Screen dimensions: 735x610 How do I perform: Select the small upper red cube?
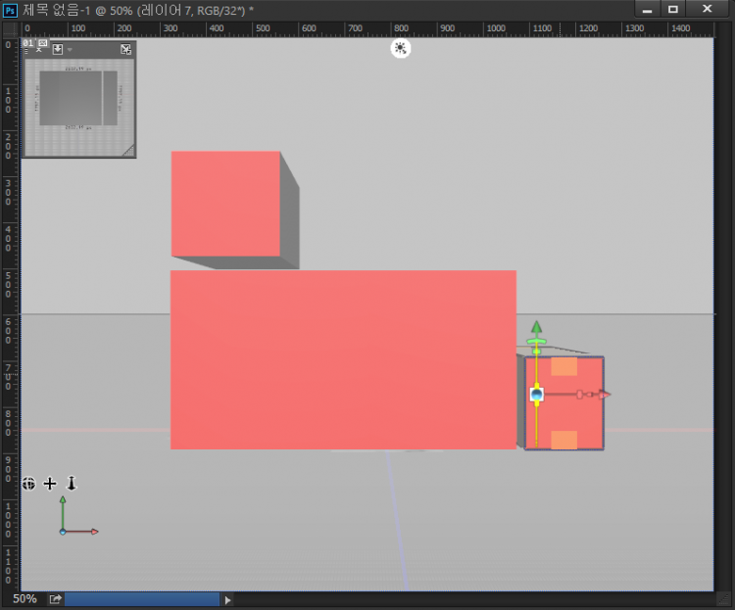[x=225, y=204]
